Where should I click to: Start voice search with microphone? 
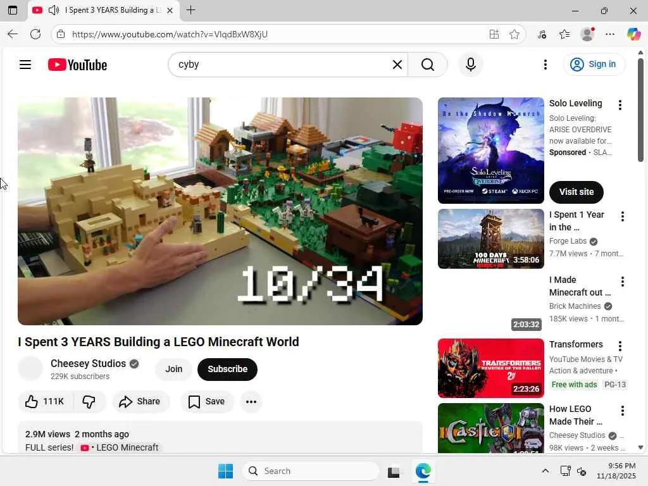(x=470, y=65)
